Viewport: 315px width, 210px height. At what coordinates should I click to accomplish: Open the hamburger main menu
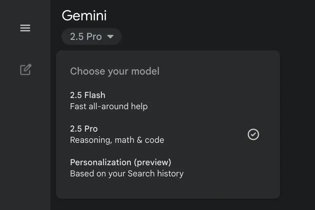click(x=25, y=28)
